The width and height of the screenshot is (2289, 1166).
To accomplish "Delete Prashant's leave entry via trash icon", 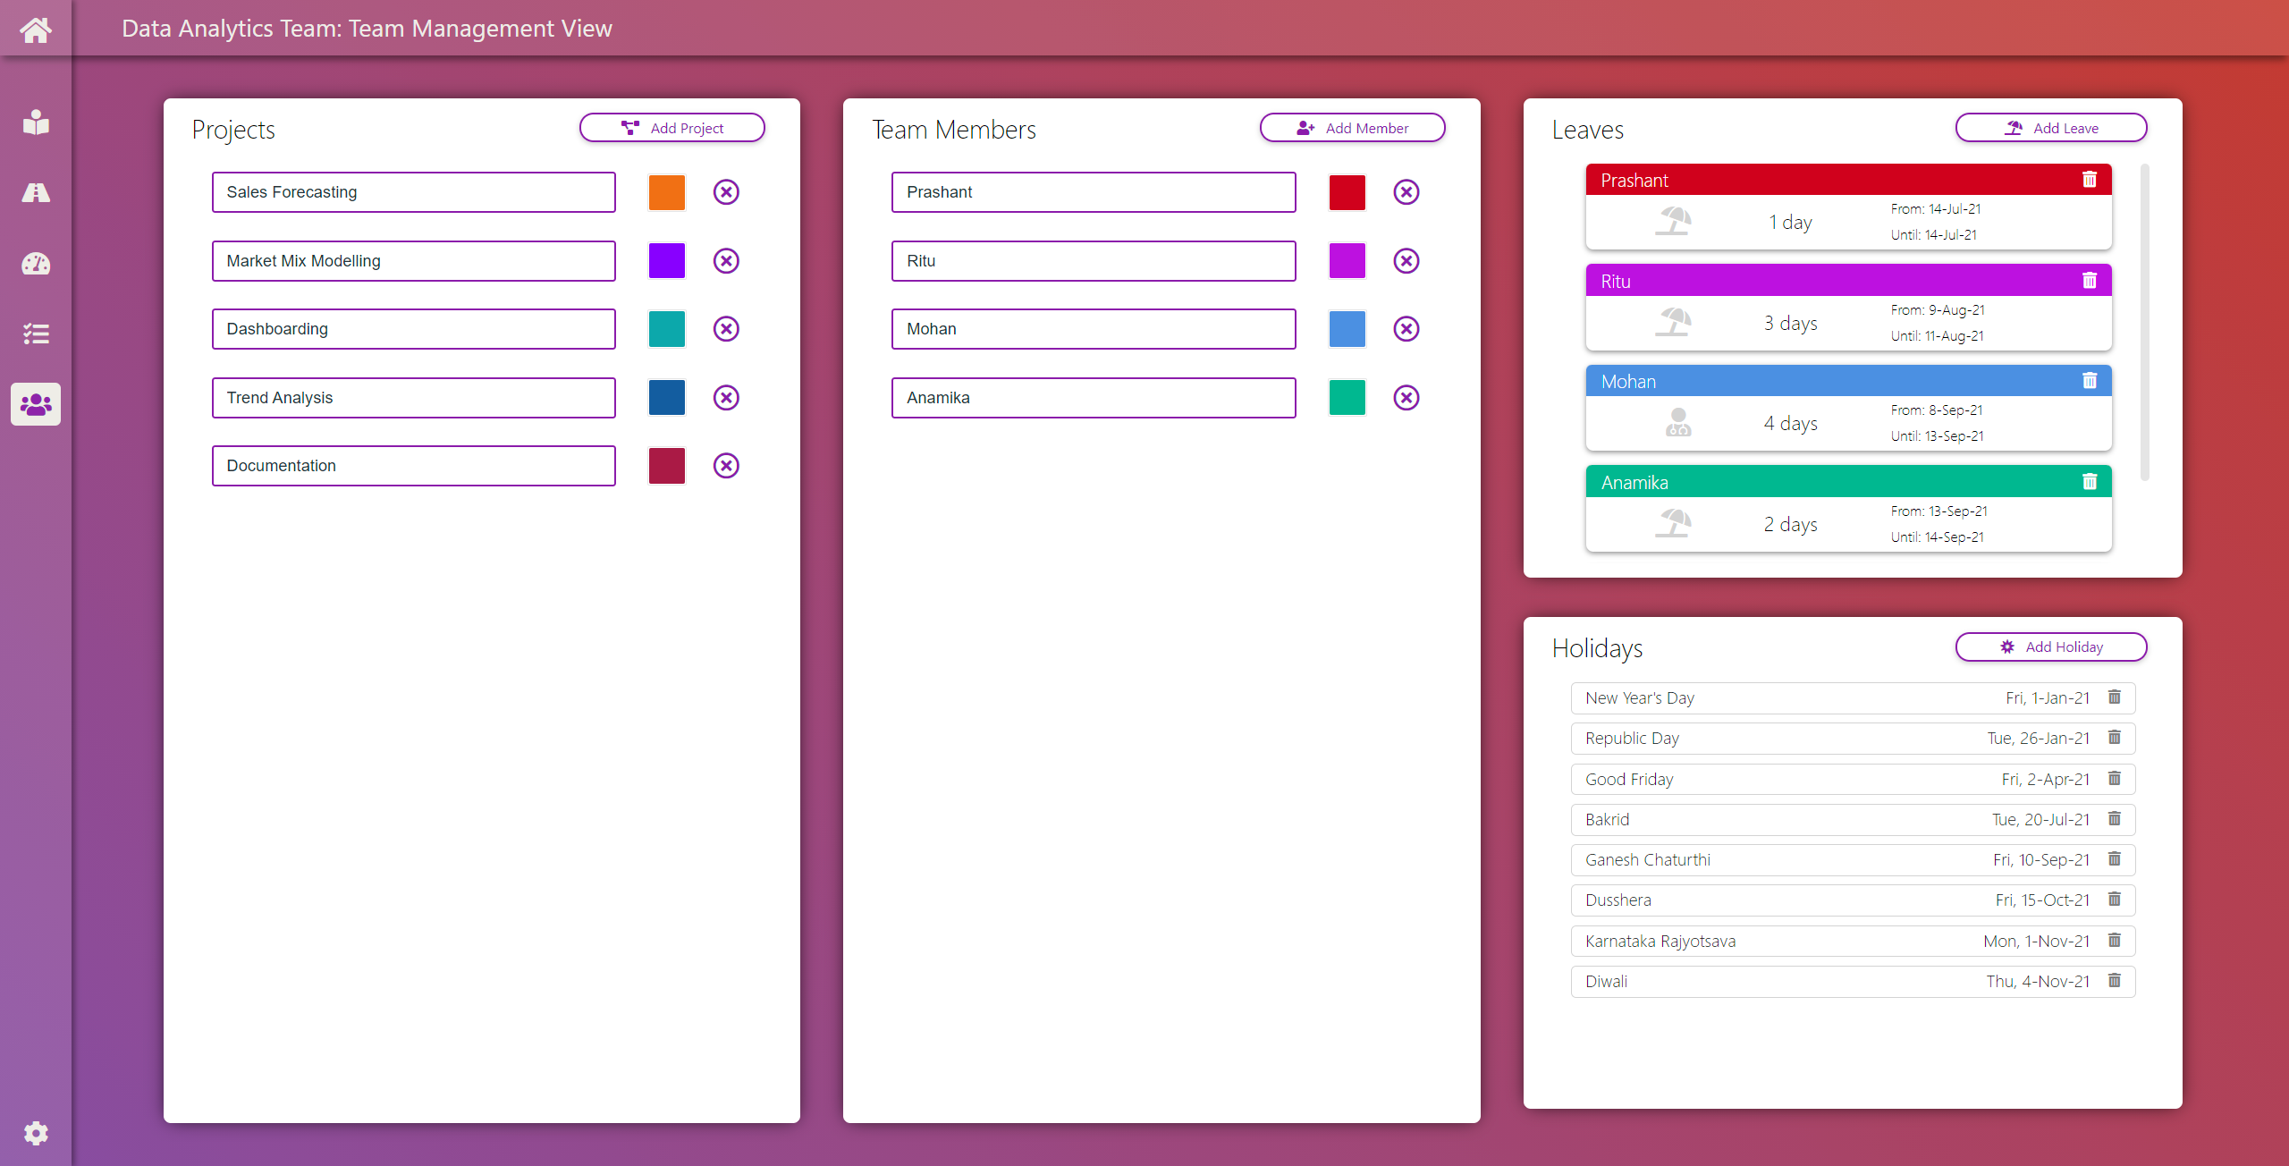I will pos(2090,179).
